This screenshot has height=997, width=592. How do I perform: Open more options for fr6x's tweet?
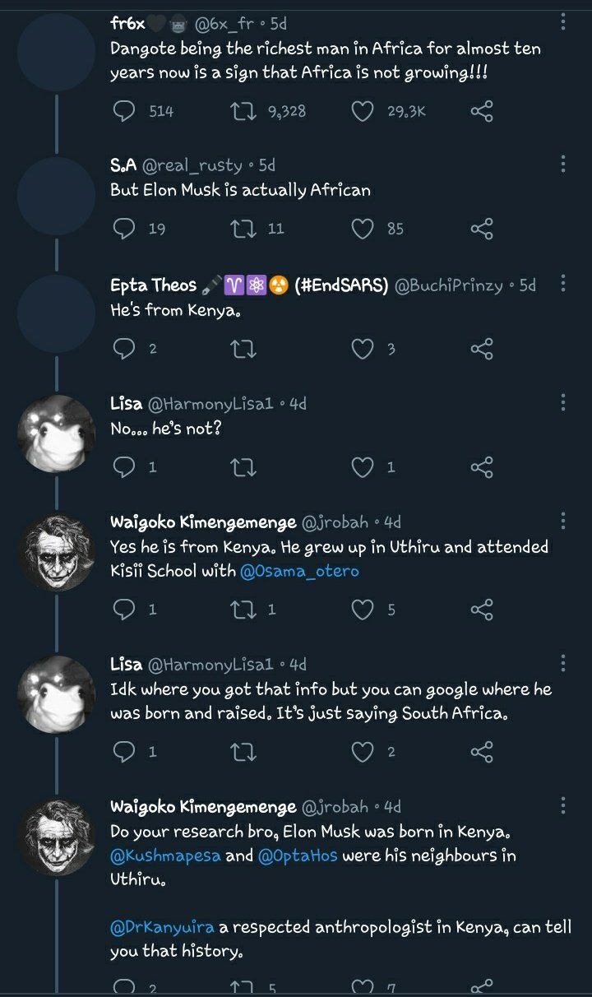[563, 22]
